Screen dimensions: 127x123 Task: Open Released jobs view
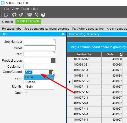pos(12,29)
